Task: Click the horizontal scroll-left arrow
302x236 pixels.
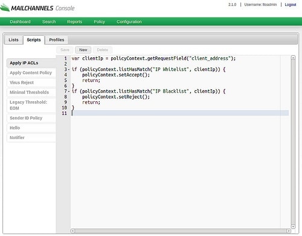Action: [x=73, y=231]
